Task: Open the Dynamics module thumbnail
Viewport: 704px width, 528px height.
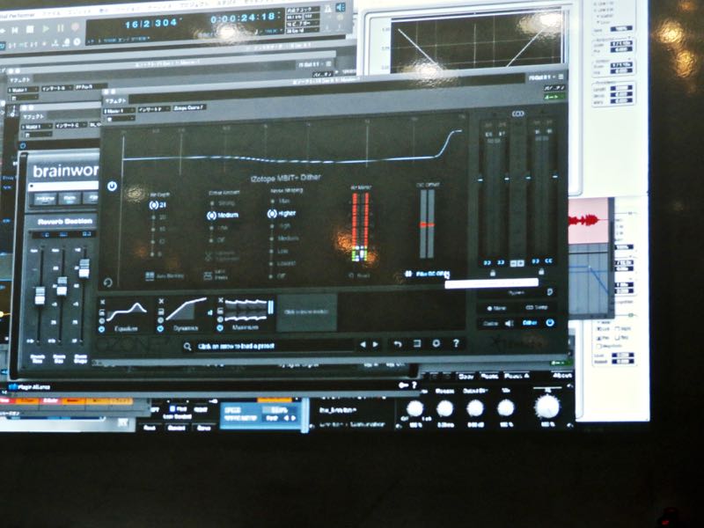Action: [186, 315]
